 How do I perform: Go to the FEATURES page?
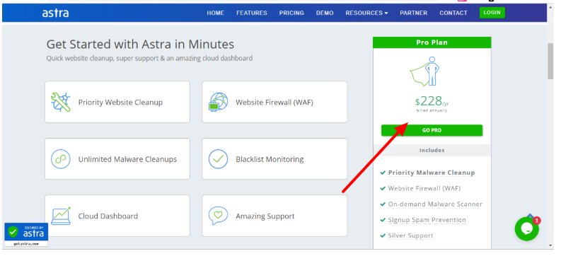[252, 13]
